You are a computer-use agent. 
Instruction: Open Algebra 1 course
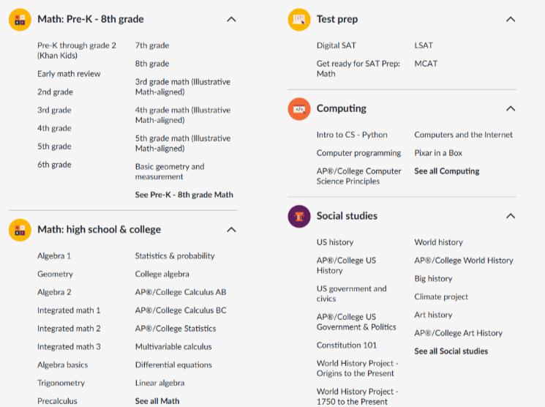point(54,256)
